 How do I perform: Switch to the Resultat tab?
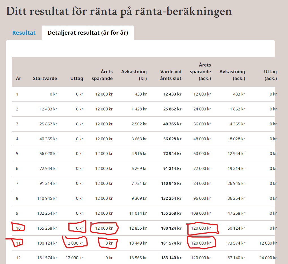pyautogui.click(x=24, y=33)
